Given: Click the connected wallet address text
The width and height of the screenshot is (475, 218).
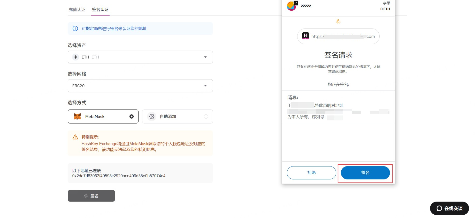Looking at the screenshot, I should click(119, 176).
